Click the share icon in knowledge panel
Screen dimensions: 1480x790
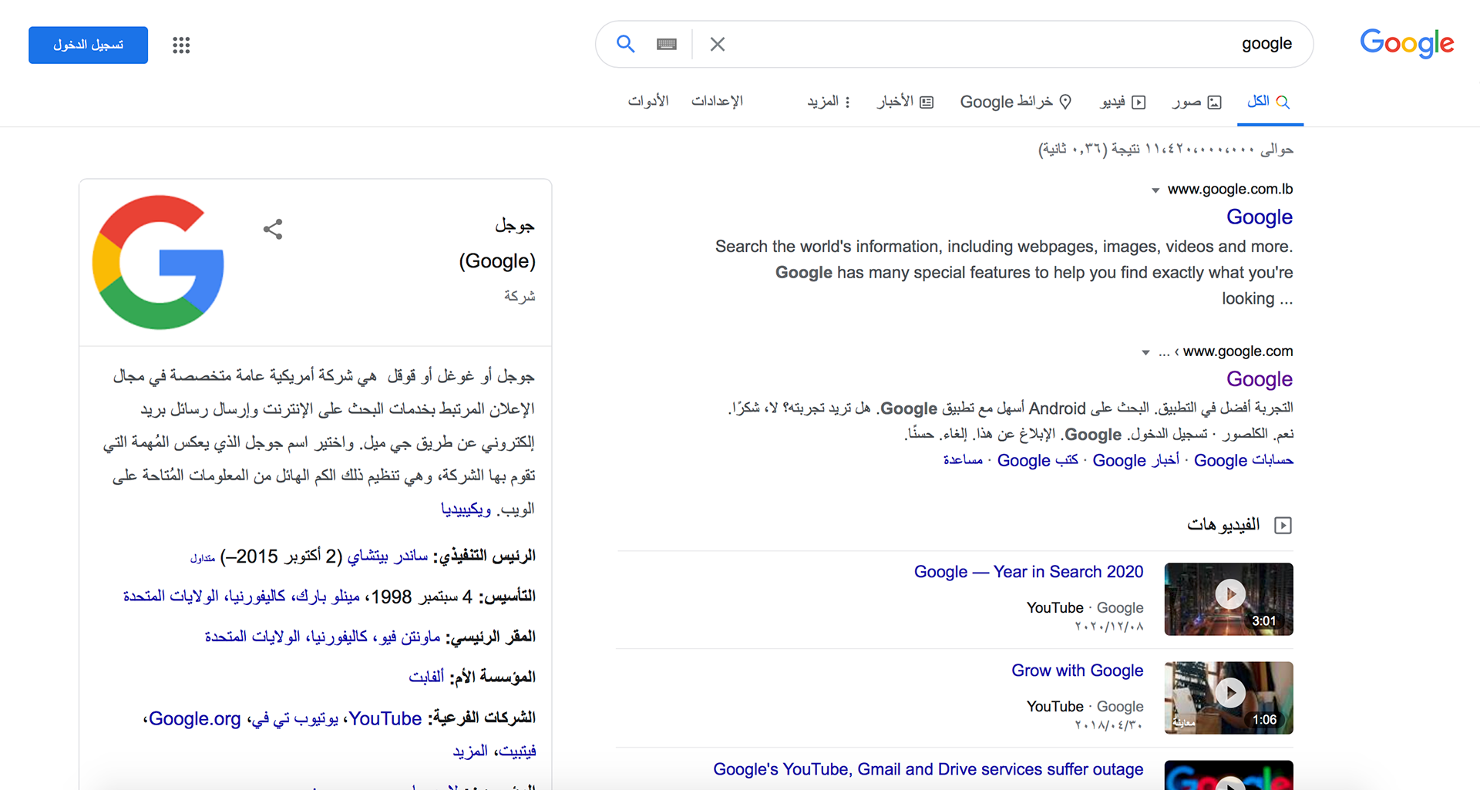pos(273,229)
